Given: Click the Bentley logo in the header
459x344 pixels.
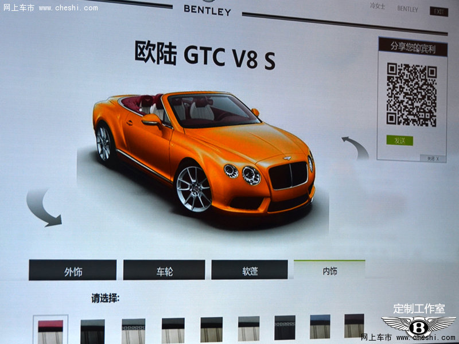Looking at the screenshot, I should click(207, 8).
